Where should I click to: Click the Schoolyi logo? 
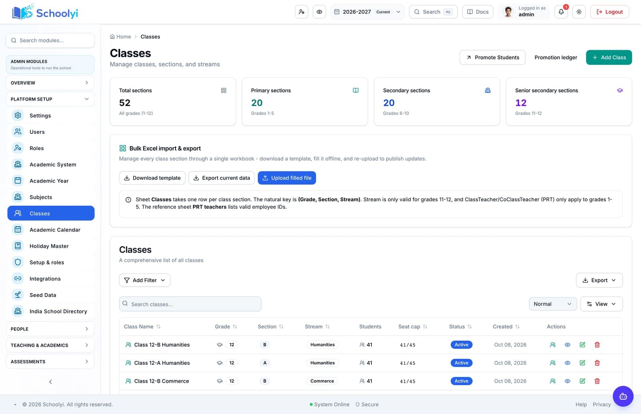(45, 12)
